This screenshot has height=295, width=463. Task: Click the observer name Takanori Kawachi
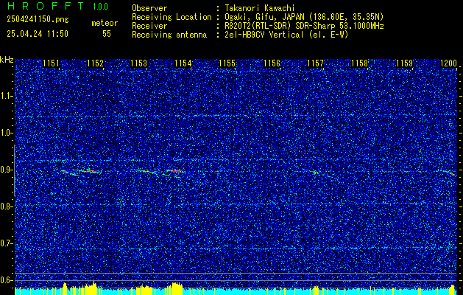coord(260,8)
